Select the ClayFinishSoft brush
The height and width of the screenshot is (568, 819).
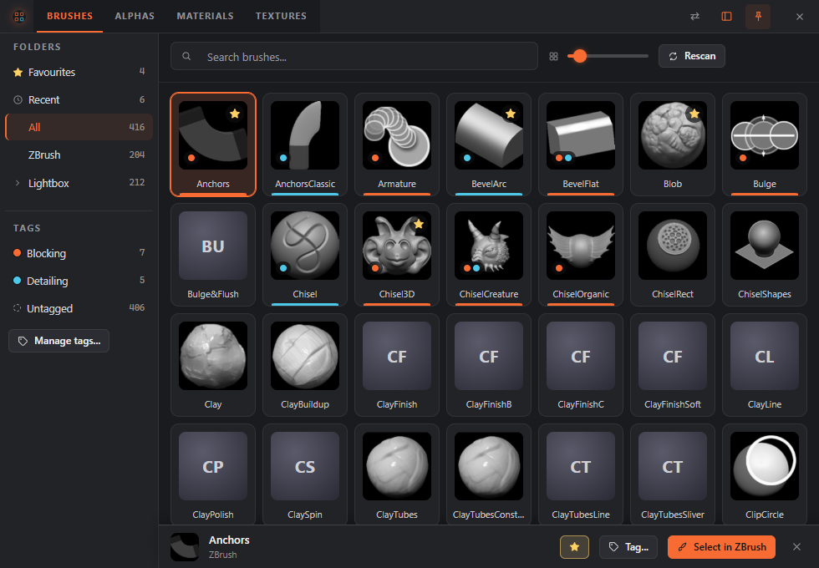[673, 365]
